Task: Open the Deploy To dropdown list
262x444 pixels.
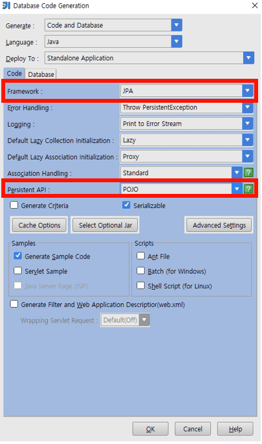Action: coord(248,58)
